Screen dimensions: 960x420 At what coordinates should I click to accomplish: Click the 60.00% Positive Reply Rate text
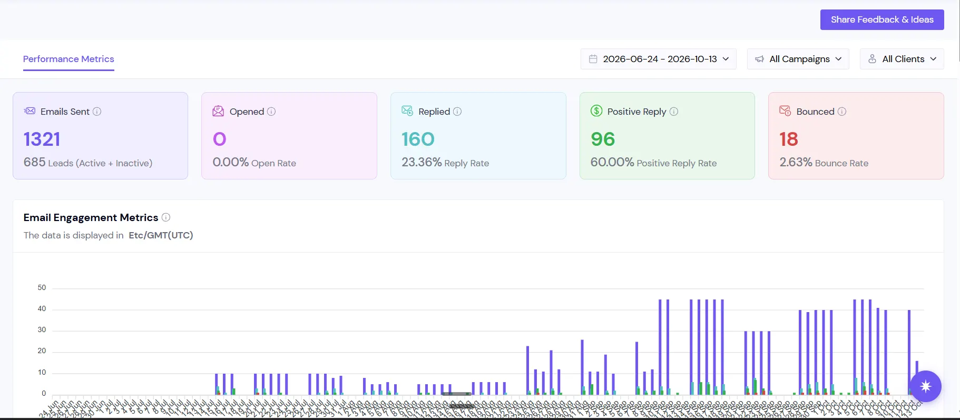click(x=654, y=163)
